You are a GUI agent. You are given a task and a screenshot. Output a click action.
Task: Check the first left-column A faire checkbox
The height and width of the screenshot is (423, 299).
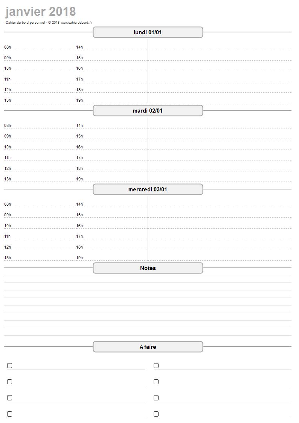[x=9, y=365]
